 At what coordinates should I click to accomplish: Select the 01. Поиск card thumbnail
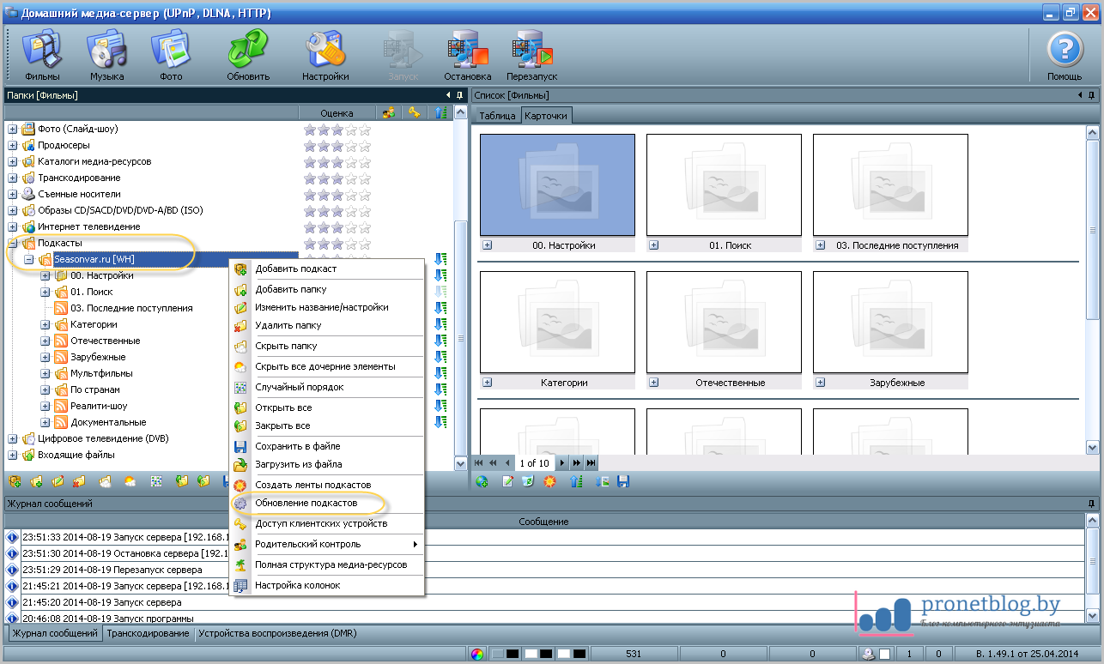tap(723, 184)
